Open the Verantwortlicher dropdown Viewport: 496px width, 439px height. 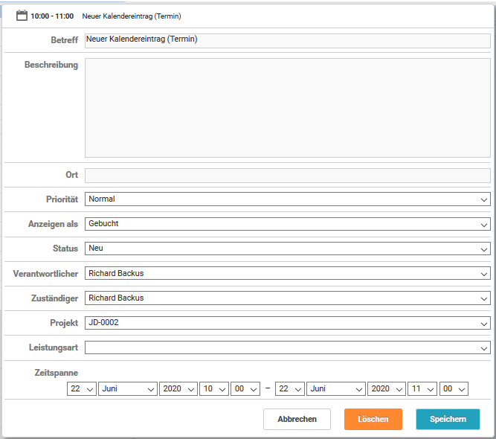(x=287, y=273)
